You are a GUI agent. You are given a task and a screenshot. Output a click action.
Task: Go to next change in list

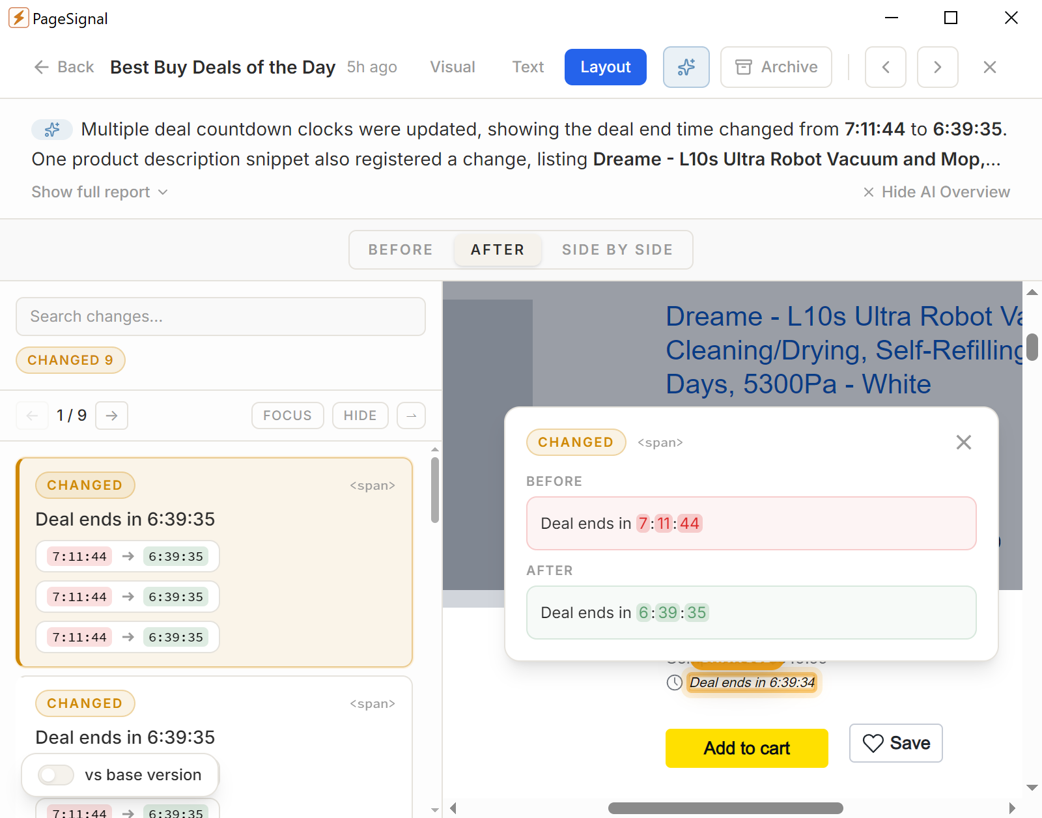click(x=112, y=416)
